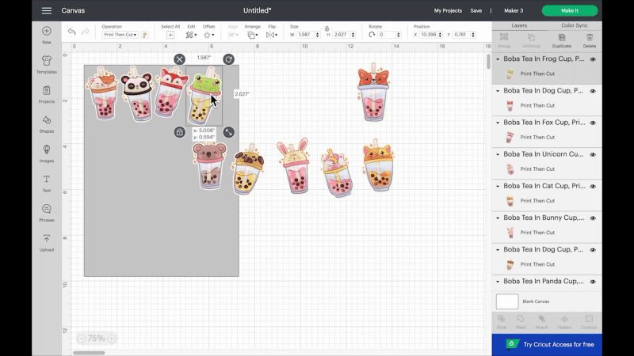
Task: Click rotate handle on frog cup selection
Action: [228, 59]
